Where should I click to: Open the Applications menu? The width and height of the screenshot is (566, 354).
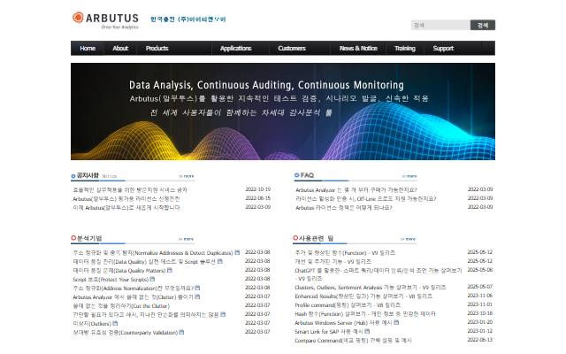coord(236,48)
